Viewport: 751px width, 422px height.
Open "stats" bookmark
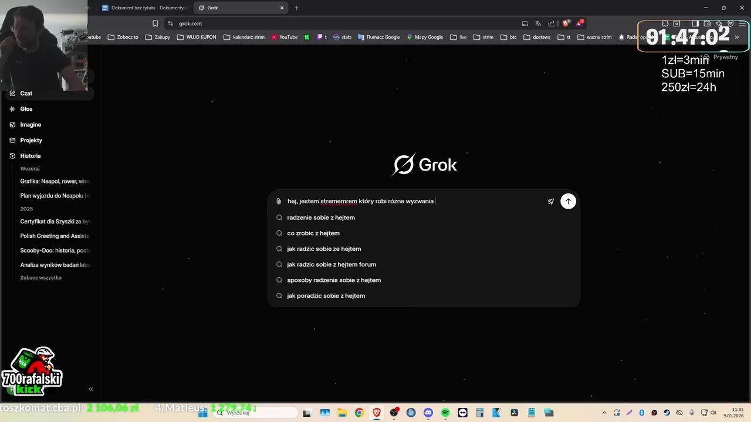[342, 37]
